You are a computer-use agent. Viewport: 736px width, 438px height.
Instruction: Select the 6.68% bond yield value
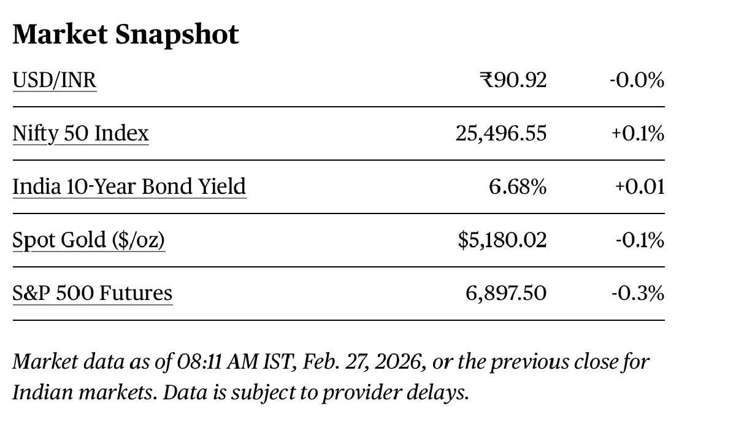pos(517,186)
